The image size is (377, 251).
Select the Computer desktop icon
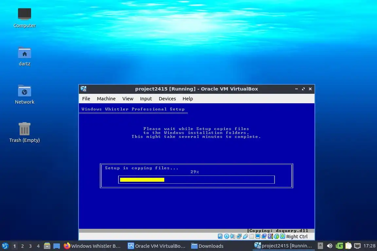25,18
